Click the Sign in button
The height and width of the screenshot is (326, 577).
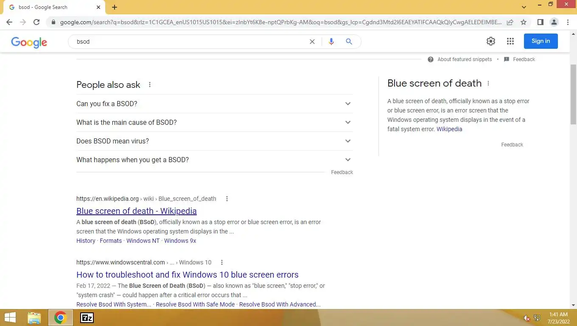point(541,41)
